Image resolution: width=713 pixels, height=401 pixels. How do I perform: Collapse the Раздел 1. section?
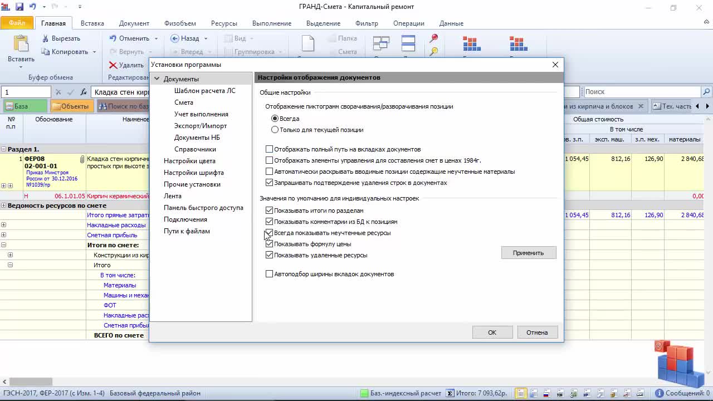point(3,149)
